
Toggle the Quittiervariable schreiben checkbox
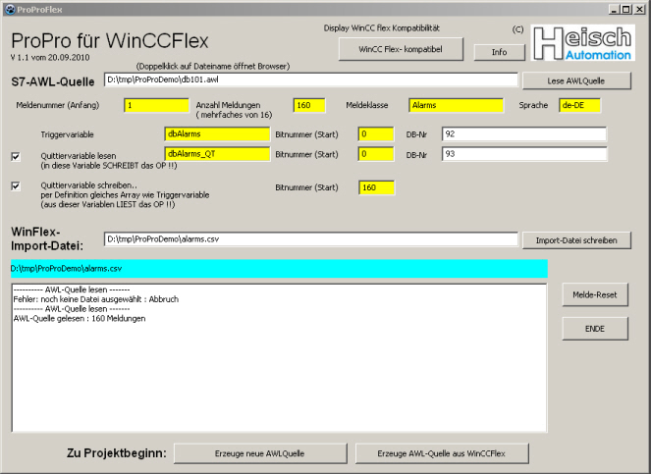16,185
